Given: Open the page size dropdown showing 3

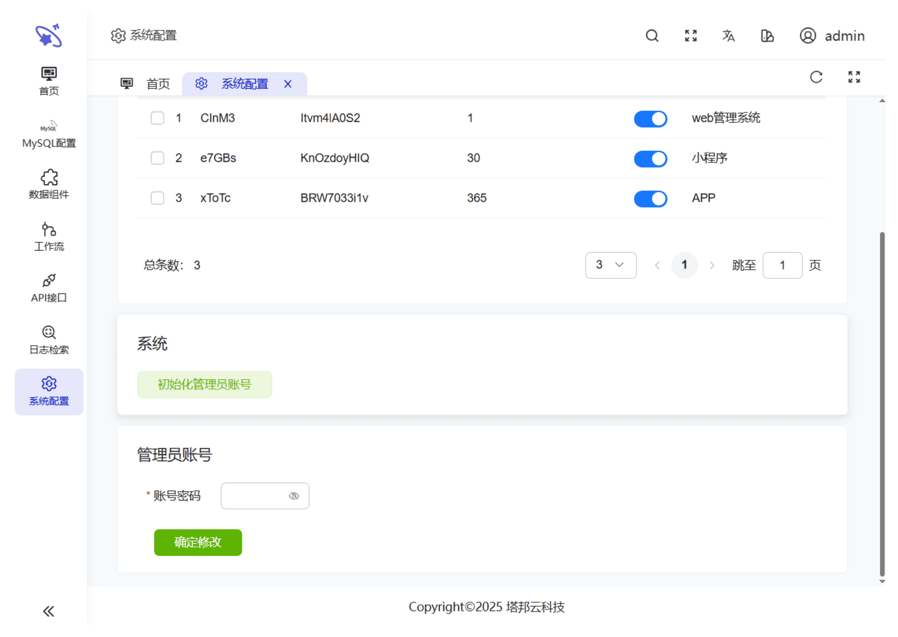Looking at the screenshot, I should click(x=610, y=265).
